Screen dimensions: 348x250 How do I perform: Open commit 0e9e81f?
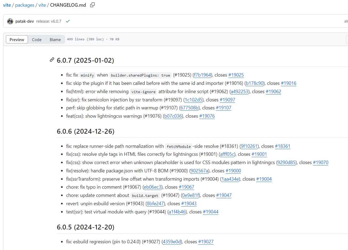(190, 195)
